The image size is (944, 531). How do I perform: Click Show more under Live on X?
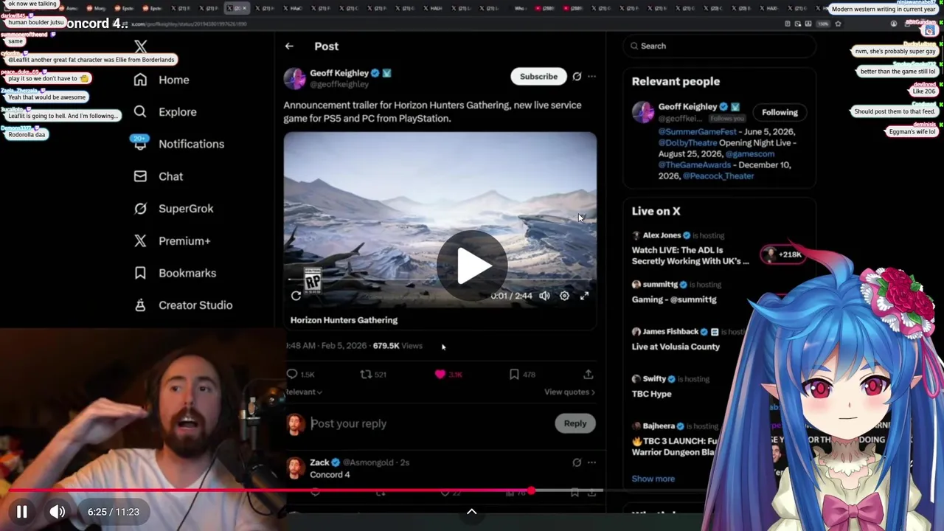(x=653, y=479)
